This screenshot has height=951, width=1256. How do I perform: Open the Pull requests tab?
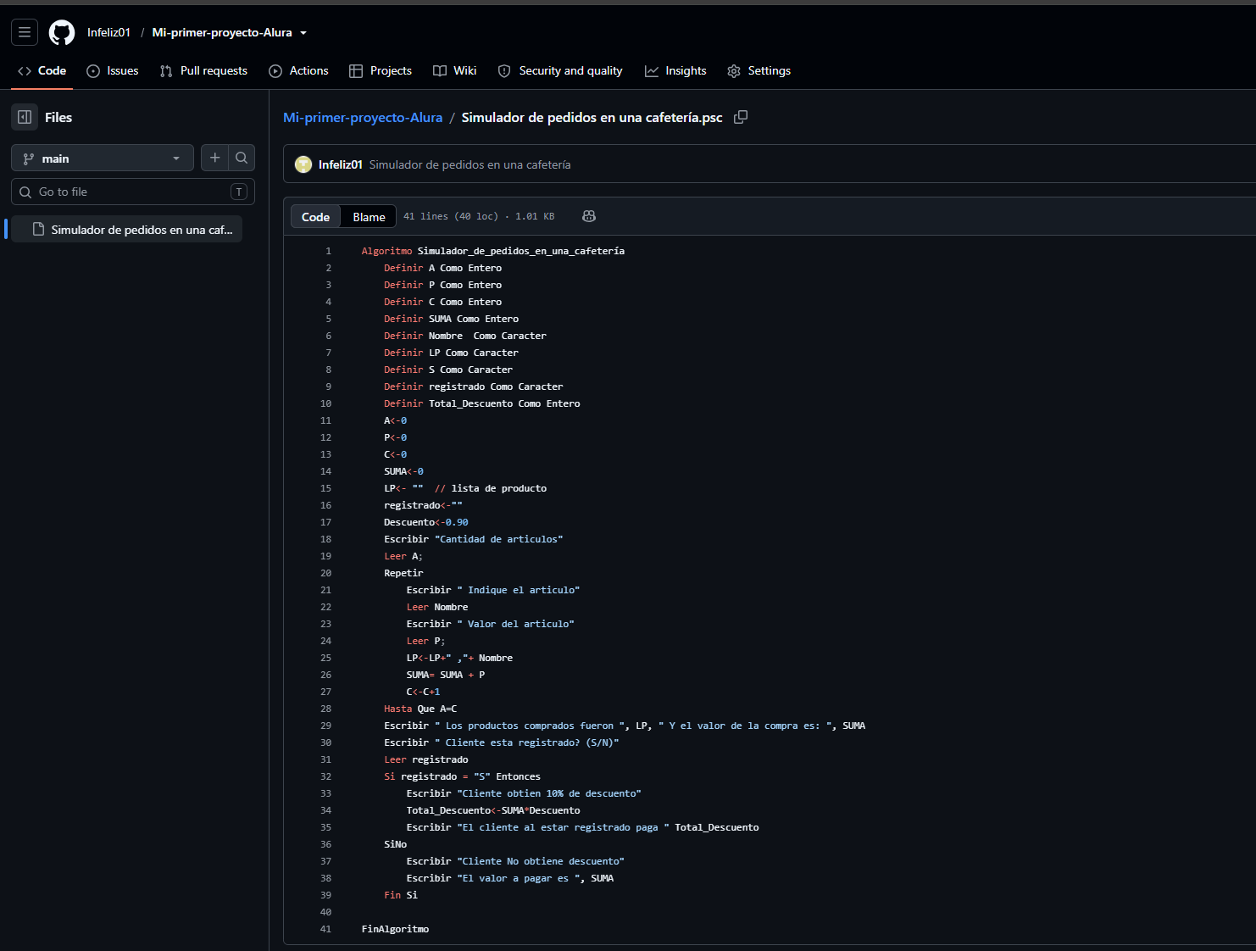click(x=203, y=70)
